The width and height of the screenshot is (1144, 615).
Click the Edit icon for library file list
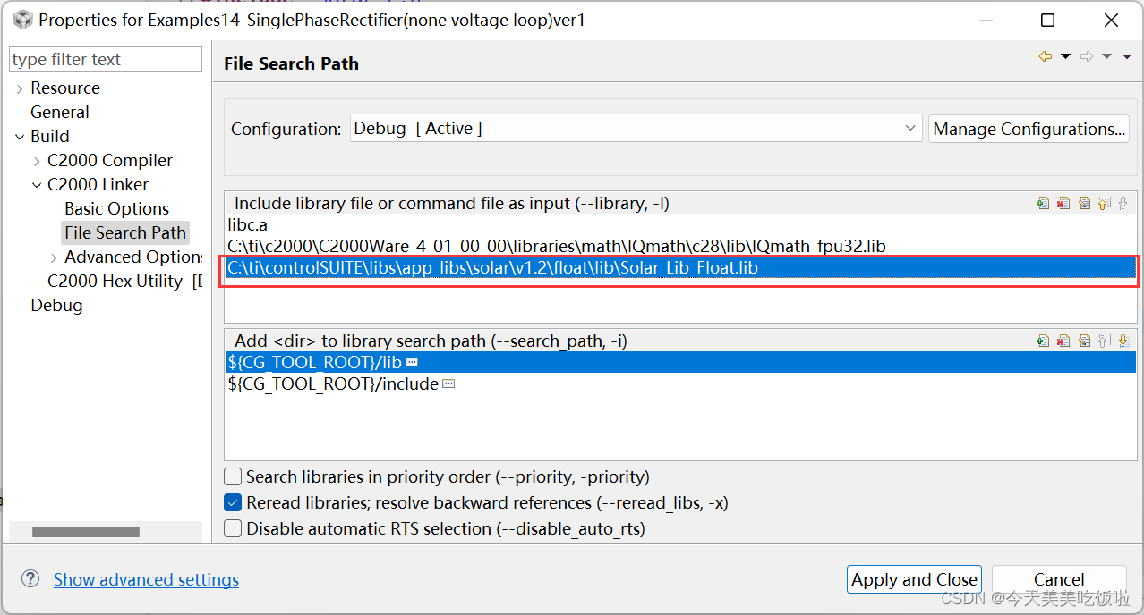pos(1084,204)
